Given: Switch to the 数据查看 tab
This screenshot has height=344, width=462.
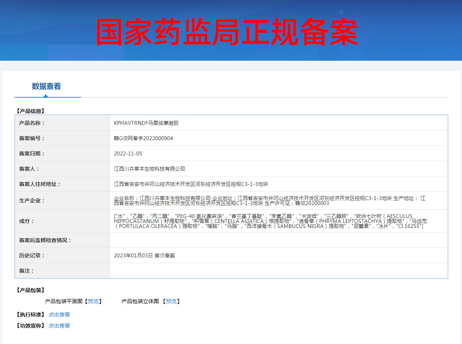Looking at the screenshot, I should (x=47, y=87).
